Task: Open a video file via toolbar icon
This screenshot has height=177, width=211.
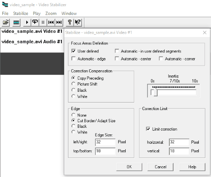Action: pos(6,22)
